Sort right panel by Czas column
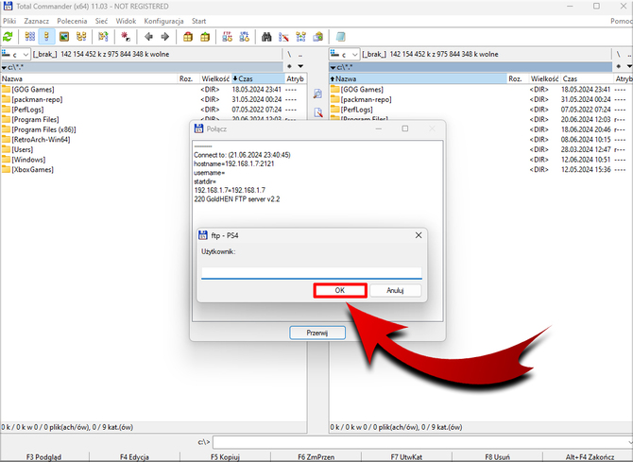 [x=588, y=78]
